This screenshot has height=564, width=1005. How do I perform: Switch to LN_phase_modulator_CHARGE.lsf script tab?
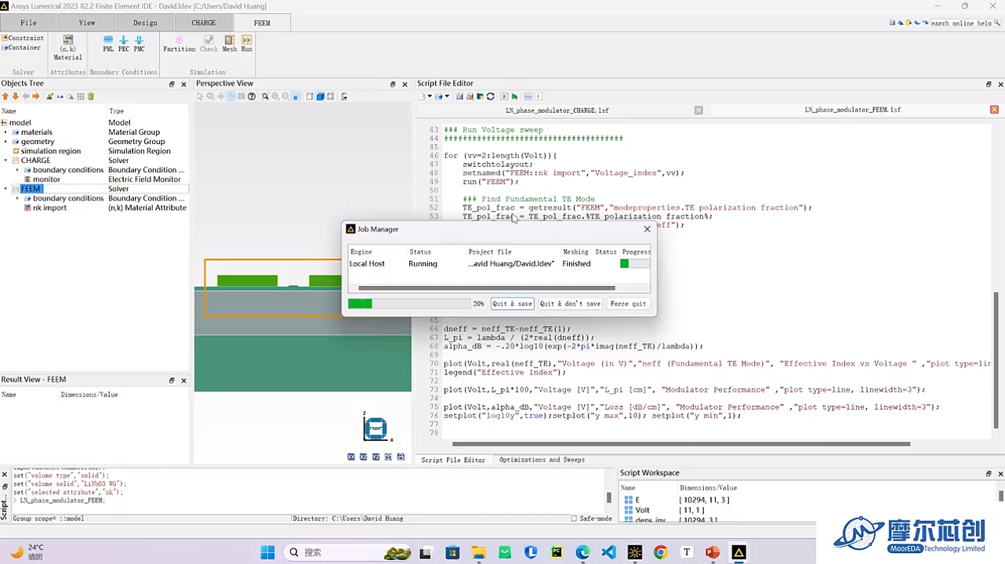(x=557, y=110)
